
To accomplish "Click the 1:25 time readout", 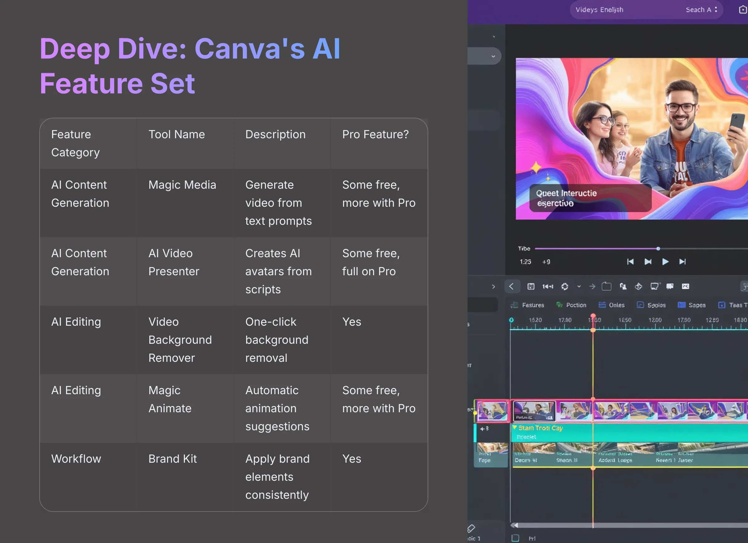I will (x=525, y=262).
